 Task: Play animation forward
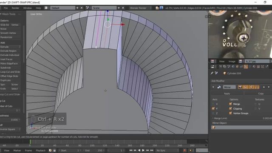[x=143, y=150]
